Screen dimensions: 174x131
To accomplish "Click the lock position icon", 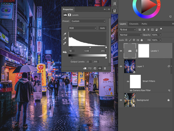I will [134, 40].
